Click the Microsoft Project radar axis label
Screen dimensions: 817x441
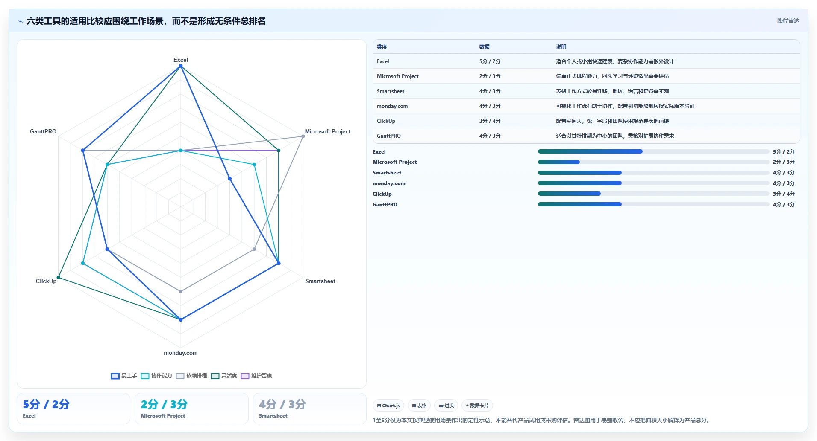pyautogui.click(x=328, y=131)
